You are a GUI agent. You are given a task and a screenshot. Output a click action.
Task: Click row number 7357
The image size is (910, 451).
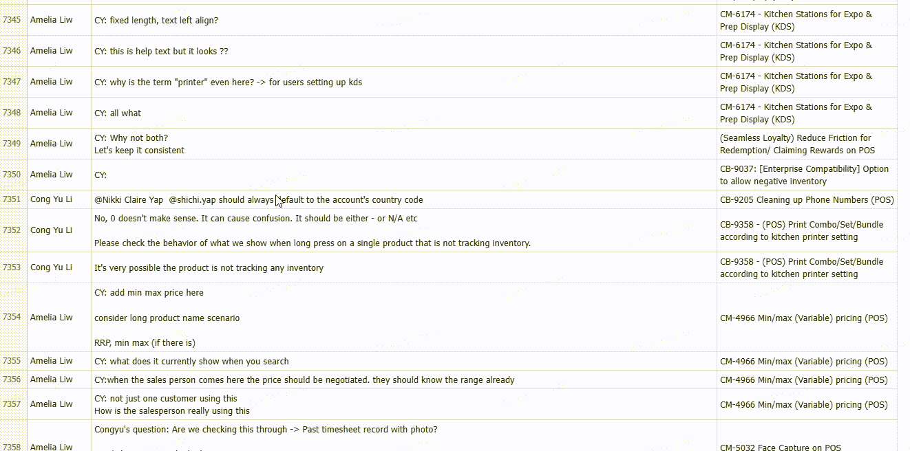pyautogui.click(x=12, y=404)
